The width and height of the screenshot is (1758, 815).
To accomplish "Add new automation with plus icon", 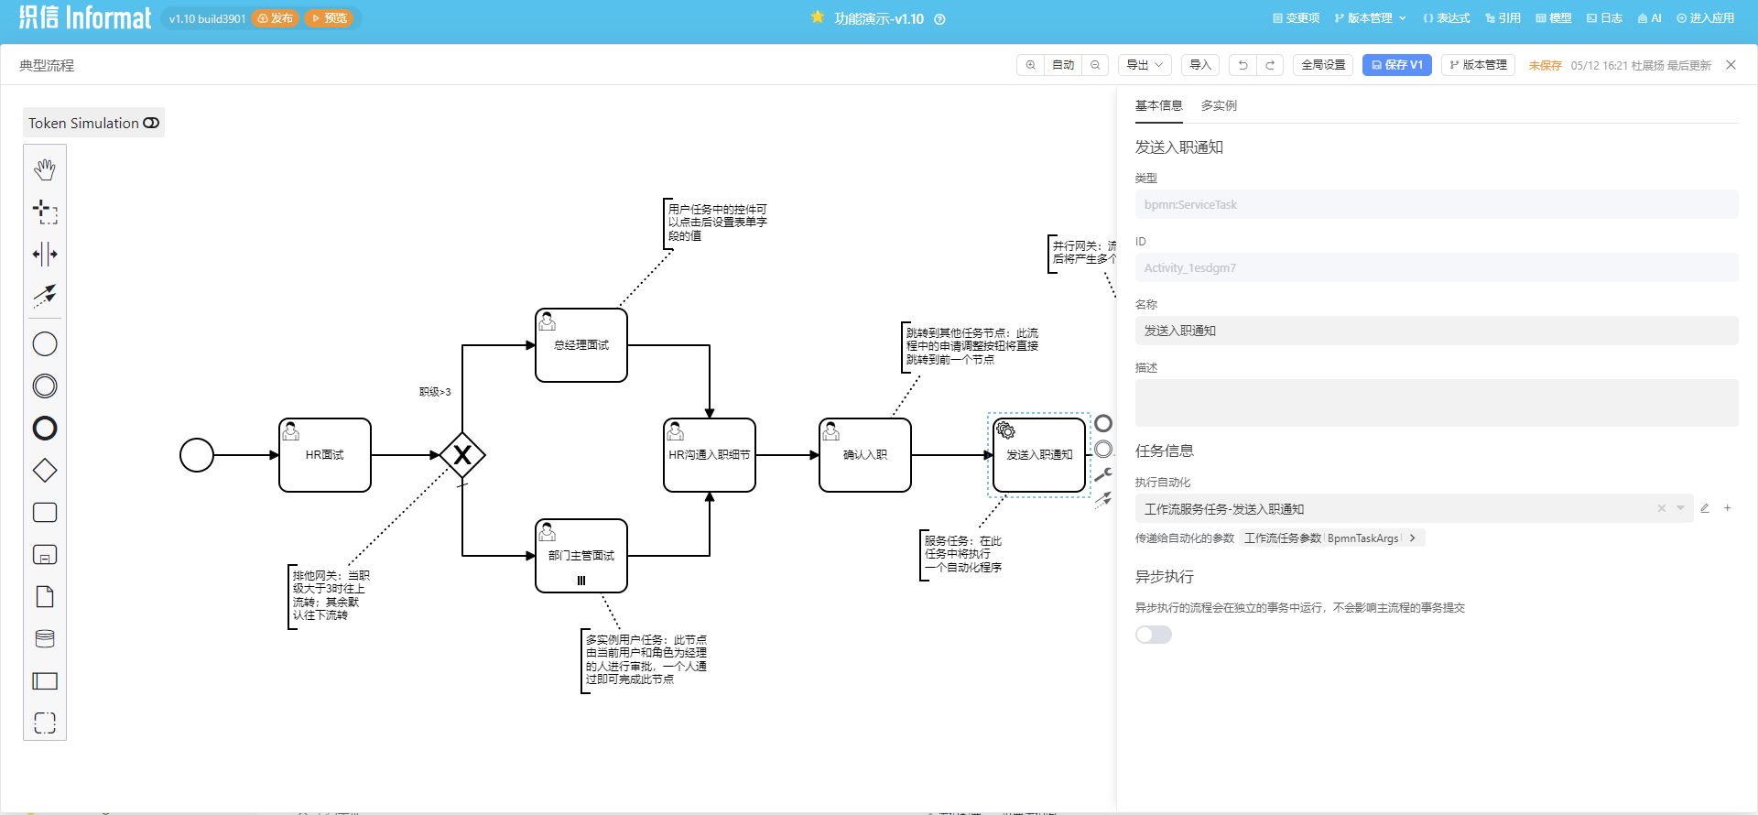I will [x=1728, y=508].
